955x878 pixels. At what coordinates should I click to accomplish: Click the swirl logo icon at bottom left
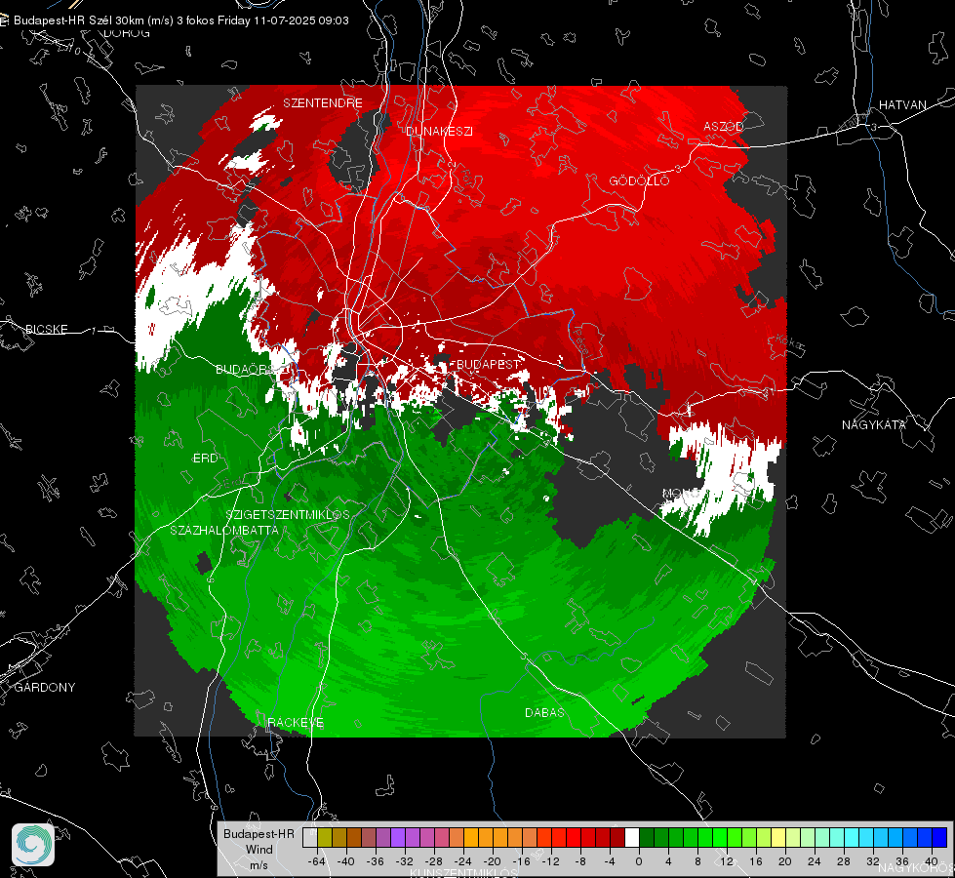pos(33,845)
